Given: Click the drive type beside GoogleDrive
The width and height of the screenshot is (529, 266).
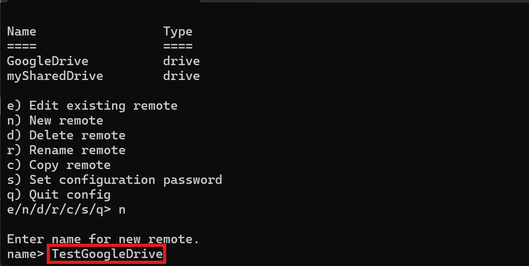Looking at the screenshot, I should coord(181,61).
